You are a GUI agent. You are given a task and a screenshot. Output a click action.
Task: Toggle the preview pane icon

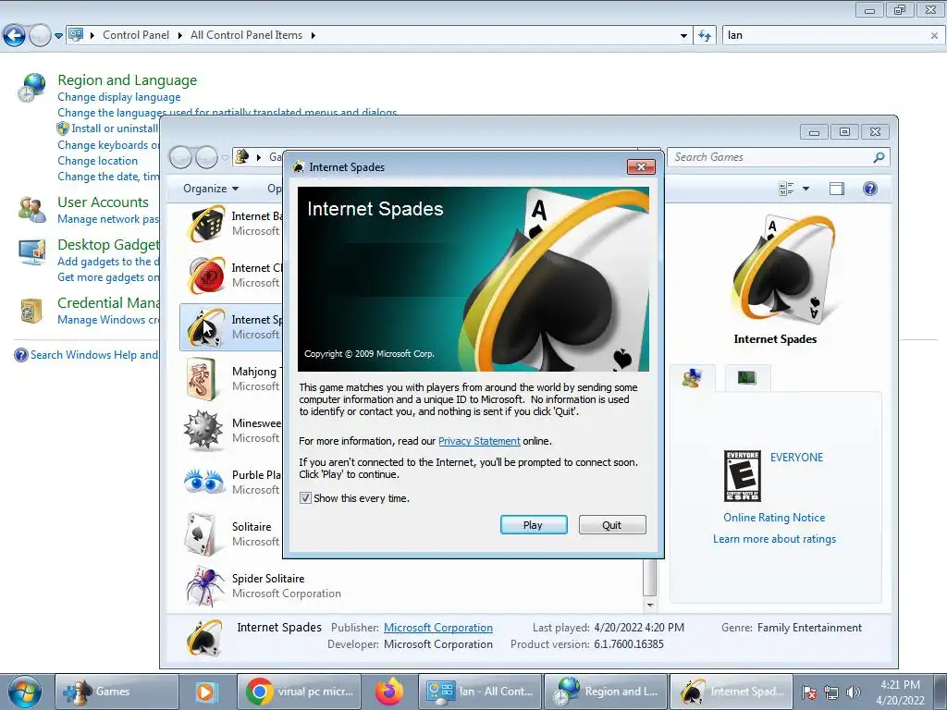(836, 189)
